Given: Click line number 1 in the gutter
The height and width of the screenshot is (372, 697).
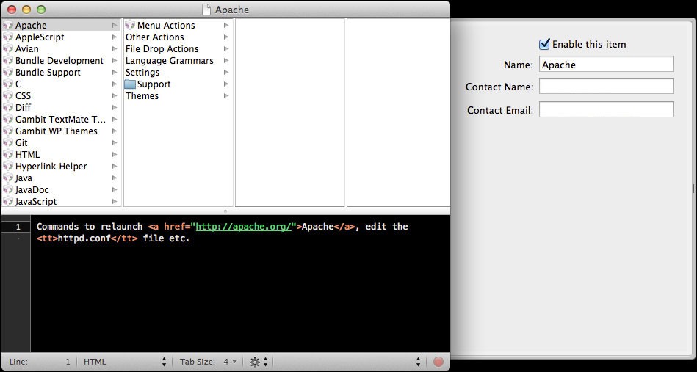Looking at the screenshot, I should click(x=18, y=227).
